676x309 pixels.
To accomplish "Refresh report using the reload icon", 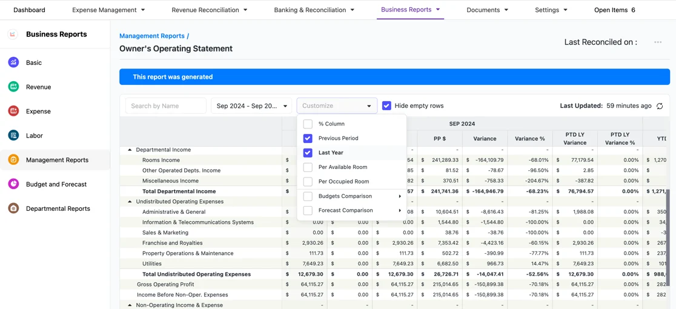I will click(660, 106).
